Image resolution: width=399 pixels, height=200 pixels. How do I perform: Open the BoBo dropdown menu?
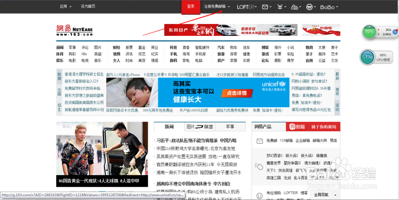click(329, 7)
